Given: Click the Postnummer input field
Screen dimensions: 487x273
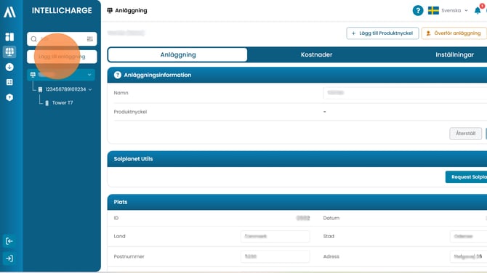Looking at the screenshot, I should [x=275, y=256].
